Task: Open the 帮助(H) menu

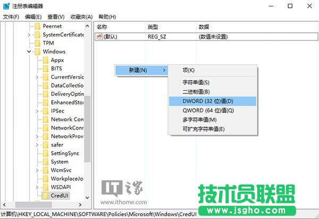Action: coord(107,17)
